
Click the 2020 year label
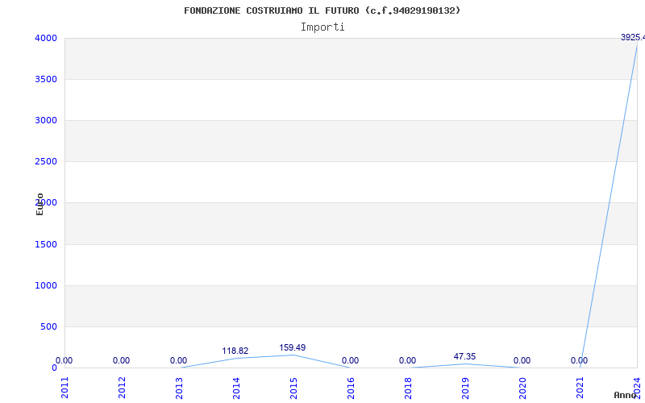pos(522,388)
